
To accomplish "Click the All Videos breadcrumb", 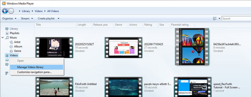I will [x=53, y=11].
